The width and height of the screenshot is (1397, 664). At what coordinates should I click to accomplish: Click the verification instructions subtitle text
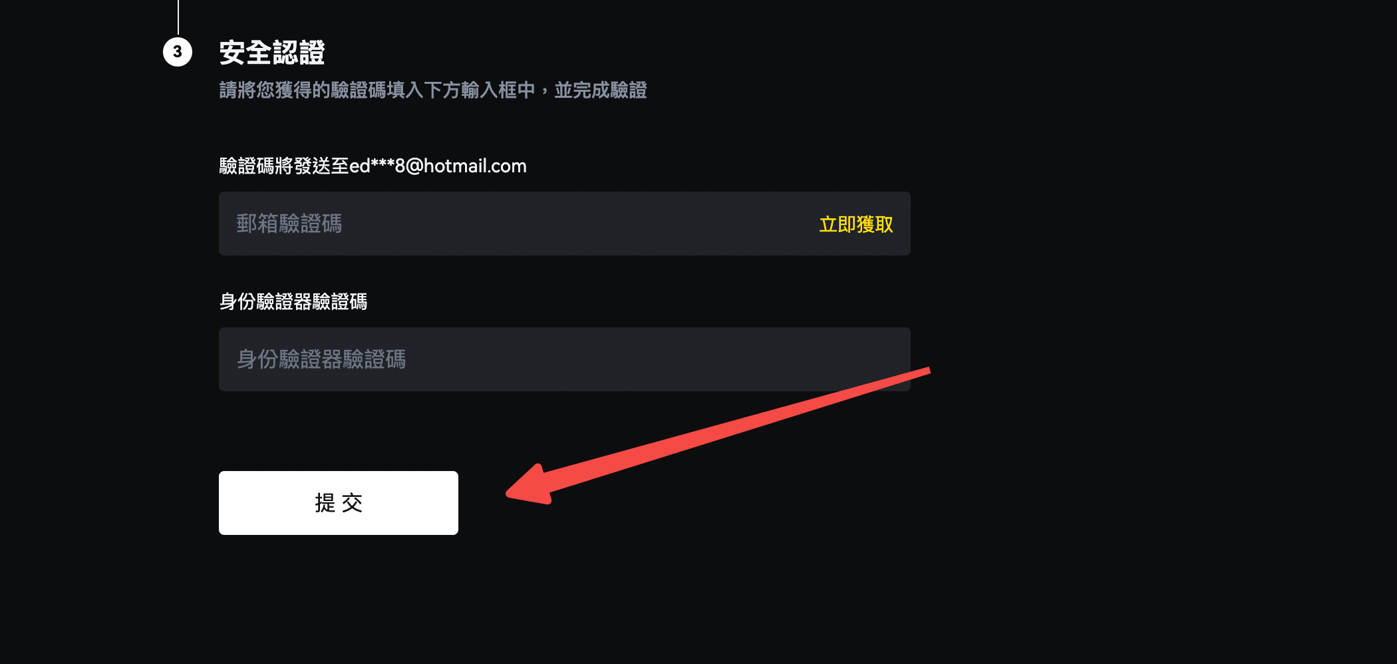(433, 90)
